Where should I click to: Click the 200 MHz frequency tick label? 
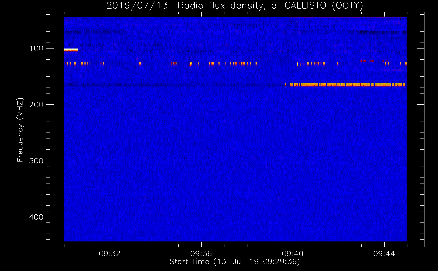pos(36,105)
